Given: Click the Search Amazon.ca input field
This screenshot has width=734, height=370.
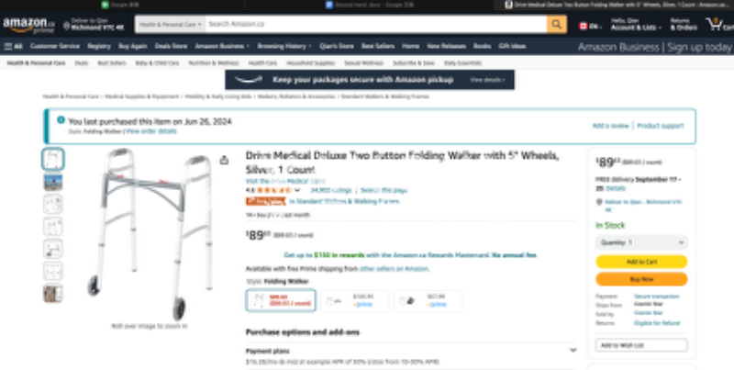Looking at the screenshot, I should [375, 25].
